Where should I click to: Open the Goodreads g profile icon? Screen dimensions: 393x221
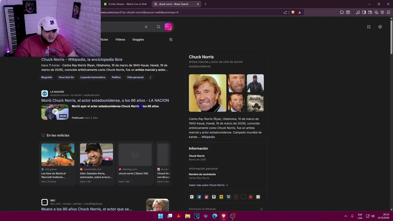(258, 197)
